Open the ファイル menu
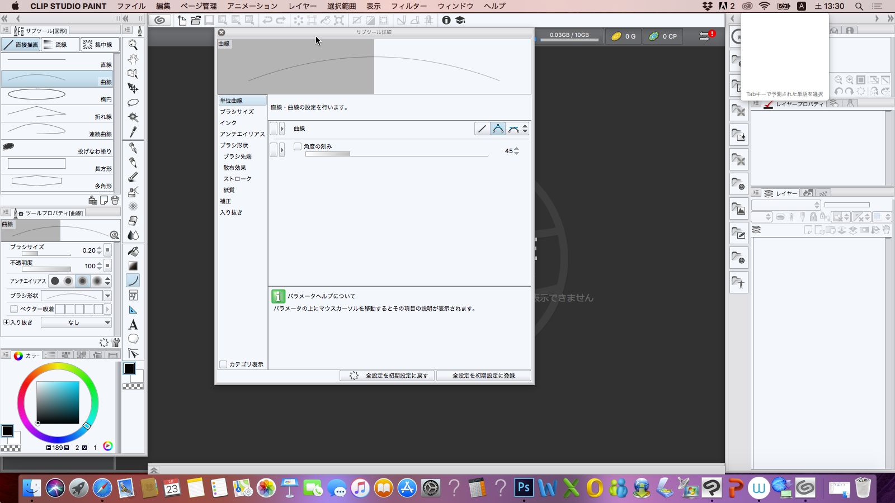The width and height of the screenshot is (895, 503). (131, 6)
